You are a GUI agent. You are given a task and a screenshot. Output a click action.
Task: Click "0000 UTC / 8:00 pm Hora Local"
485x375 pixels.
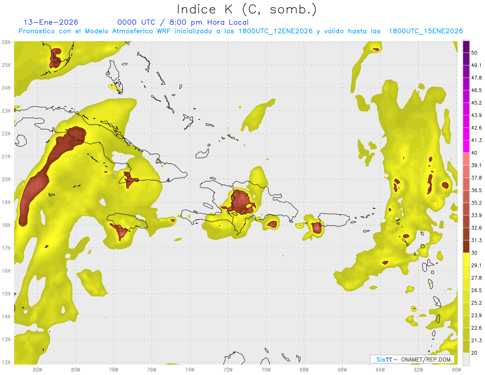183,22
